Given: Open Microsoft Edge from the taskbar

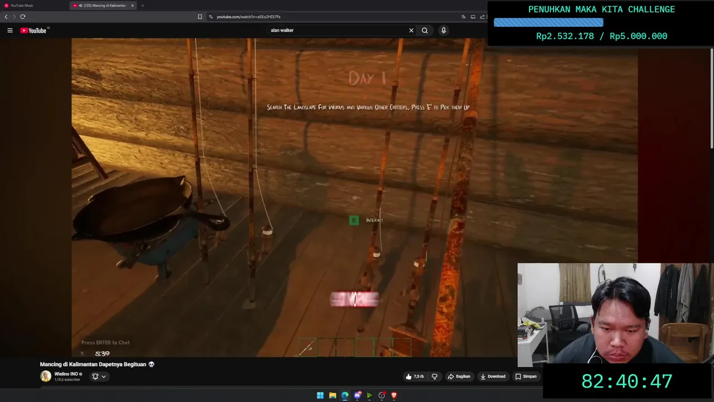Looking at the screenshot, I should pos(345,395).
